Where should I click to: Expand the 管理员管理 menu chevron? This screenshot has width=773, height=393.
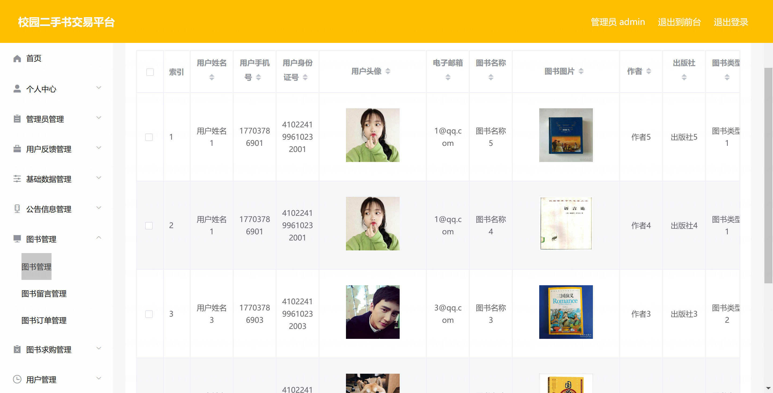(99, 118)
